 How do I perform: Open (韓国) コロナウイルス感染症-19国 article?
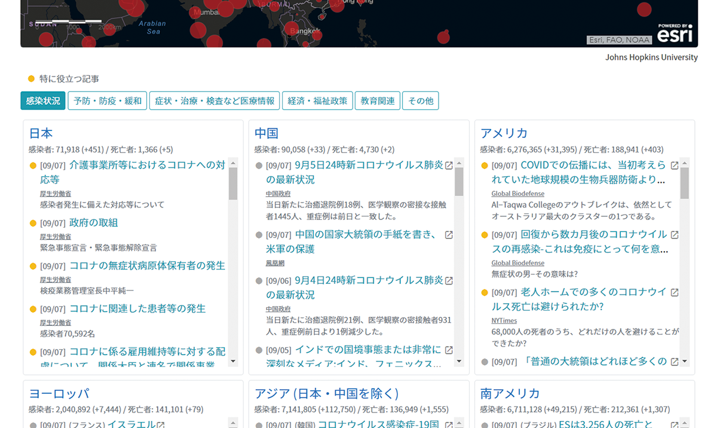tap(377, 424)
